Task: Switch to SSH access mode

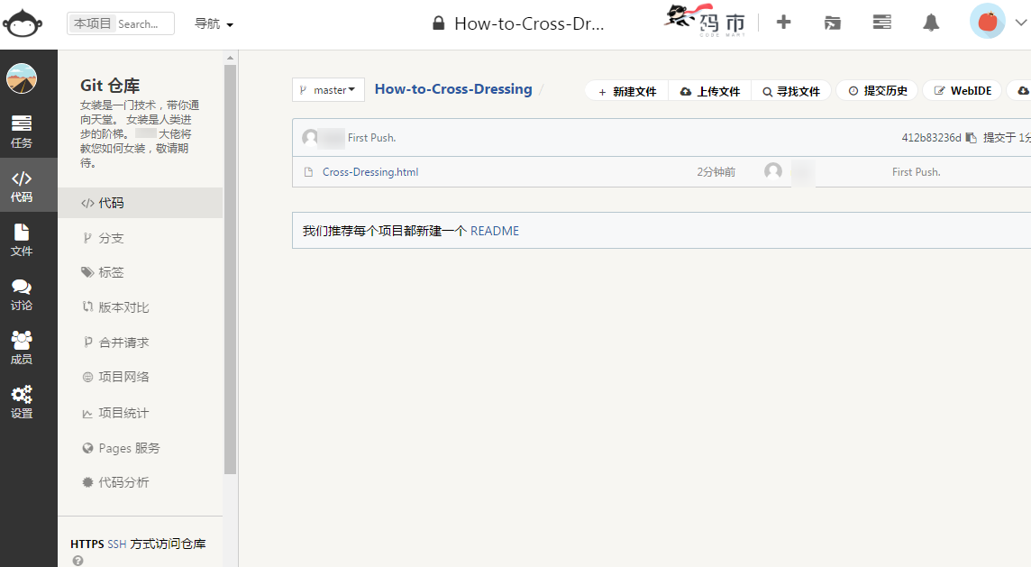Action: click(117, 544)
